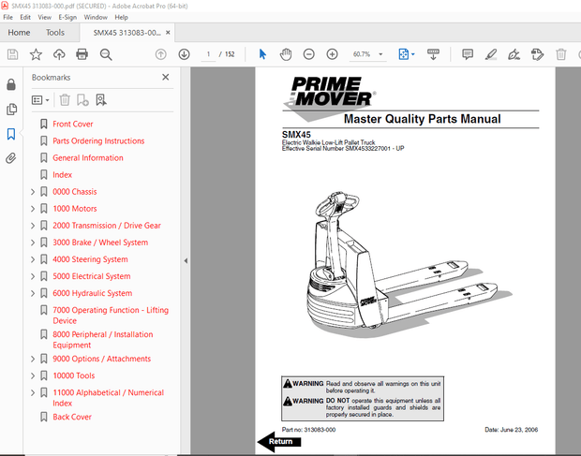This screenshot has height=456, width=581.
Task: Open the View menu
Action: (44, 17)
